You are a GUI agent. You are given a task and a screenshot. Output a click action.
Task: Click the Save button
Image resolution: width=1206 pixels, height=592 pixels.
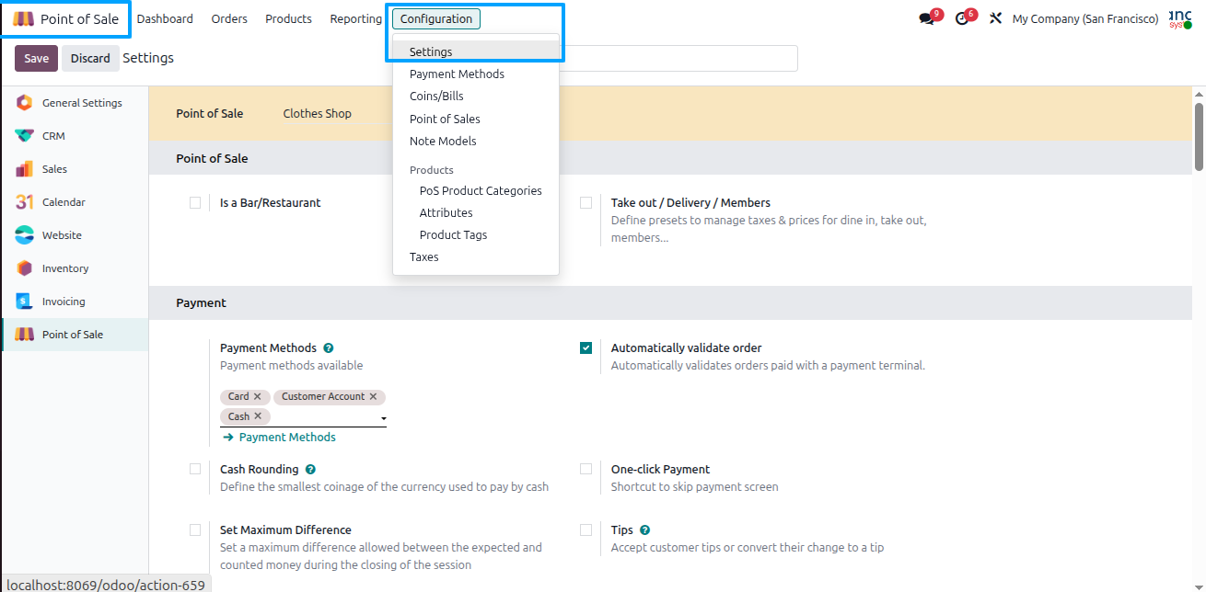37,58
